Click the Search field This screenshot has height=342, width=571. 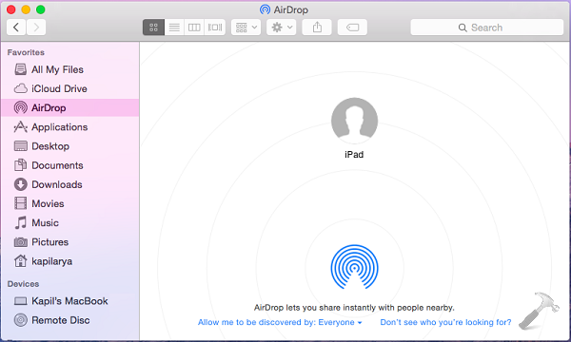click(487, 28)
